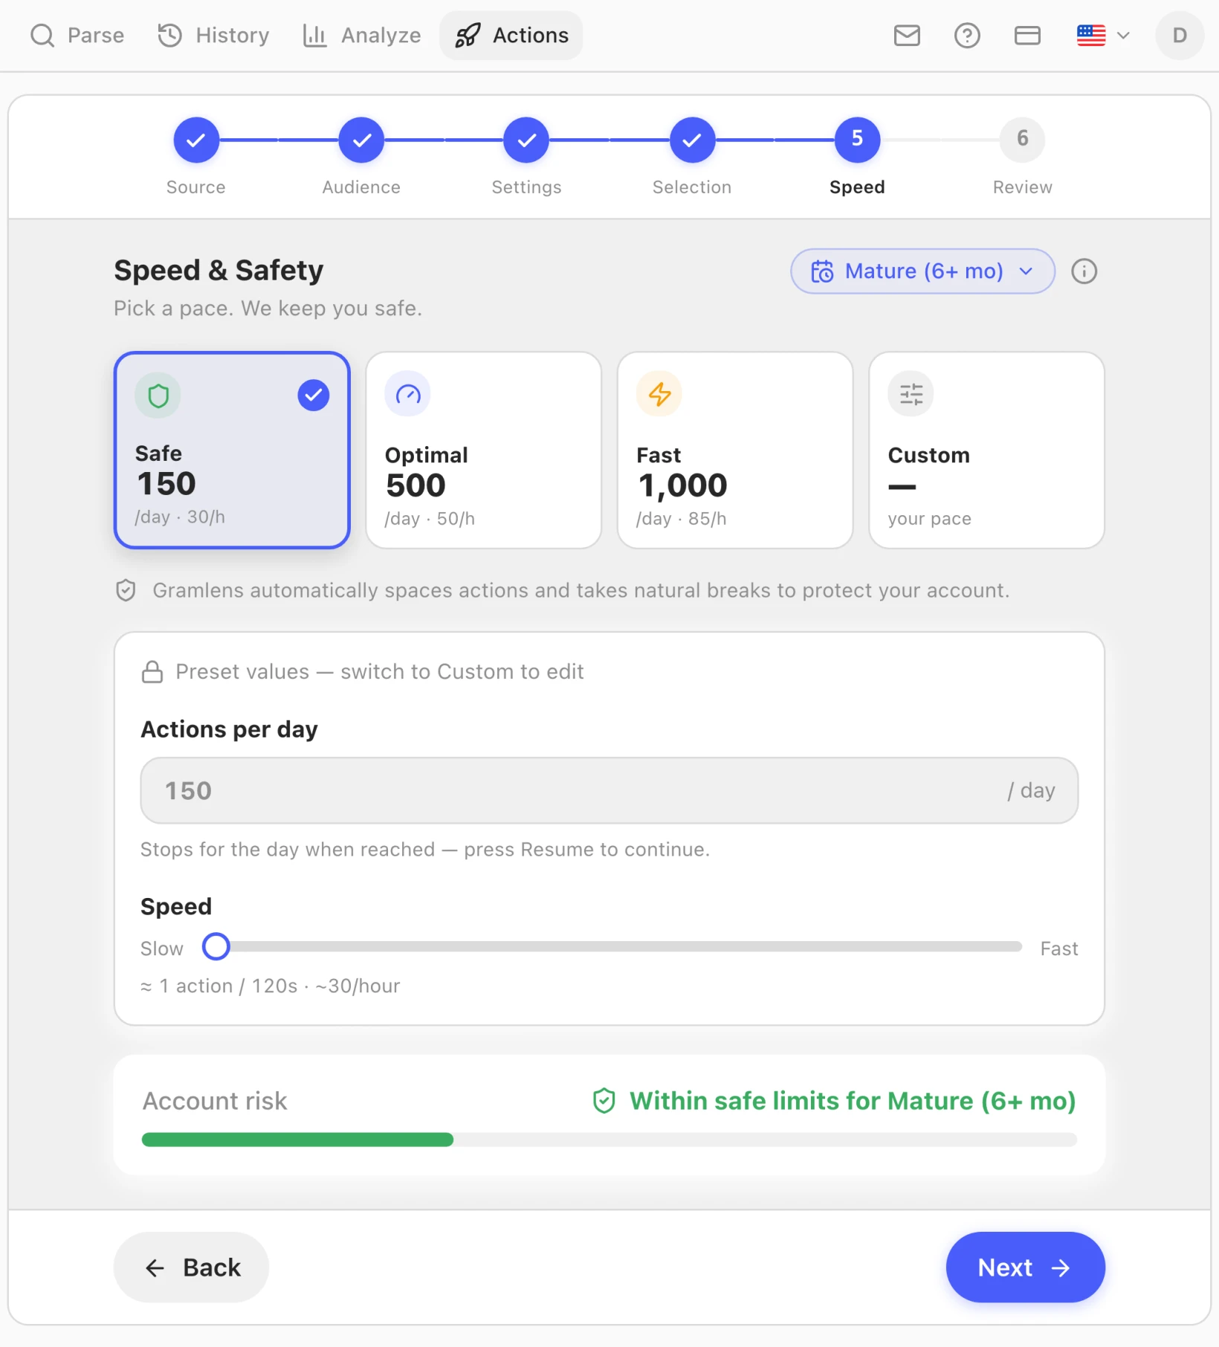
Task: Open the language flag dropdown
Action: [1103, 35]
